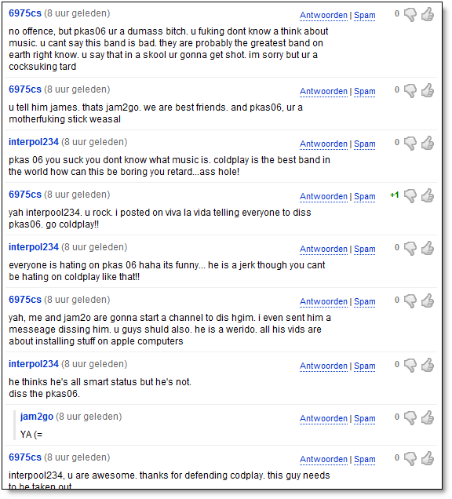Thumbs up jam2go's 'YA (=' reply
The height and width of the screenshot is (499, 452).
pos(428,417)
